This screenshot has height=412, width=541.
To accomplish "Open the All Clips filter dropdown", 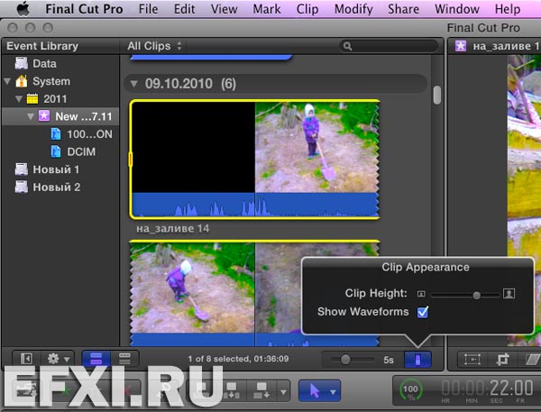I will (154, 46).
